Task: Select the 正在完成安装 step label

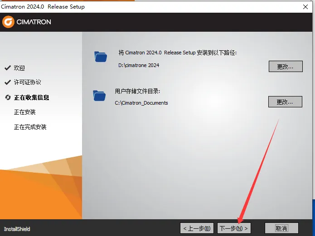Action: [x=30, y=127]
